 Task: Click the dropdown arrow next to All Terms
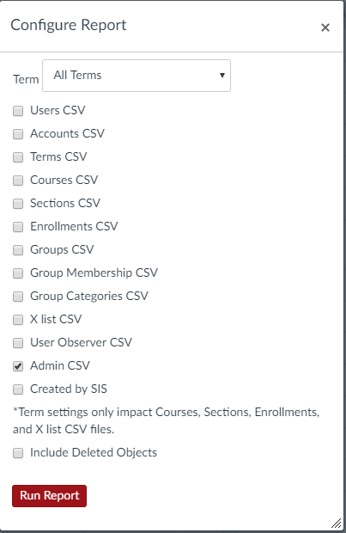click(x=222, y=75)
